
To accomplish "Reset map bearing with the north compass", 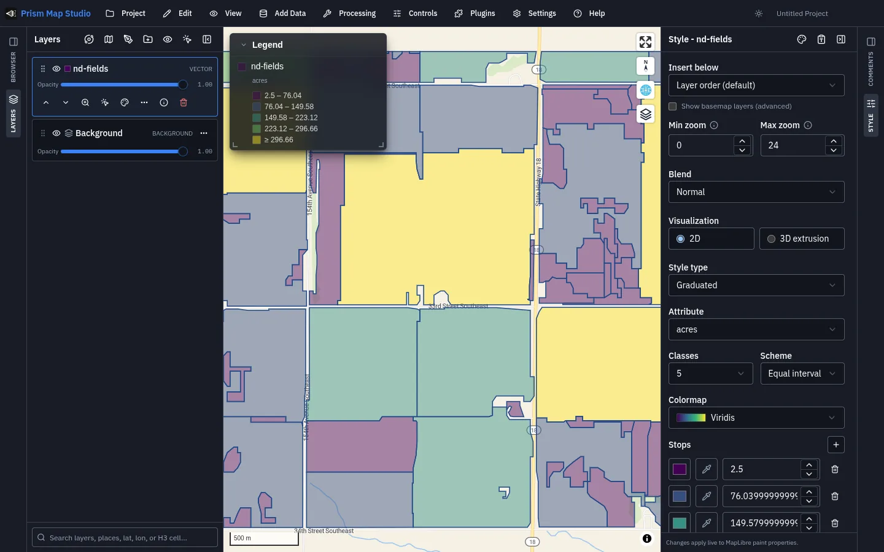I will click(645, 66).
